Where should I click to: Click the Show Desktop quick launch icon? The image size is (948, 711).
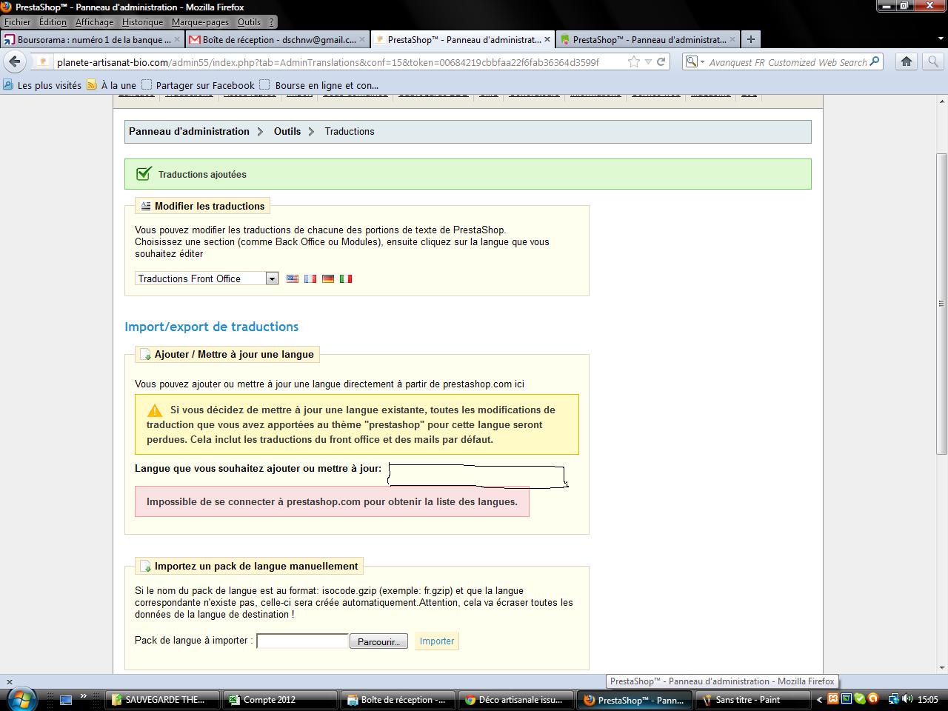[66, 699]
